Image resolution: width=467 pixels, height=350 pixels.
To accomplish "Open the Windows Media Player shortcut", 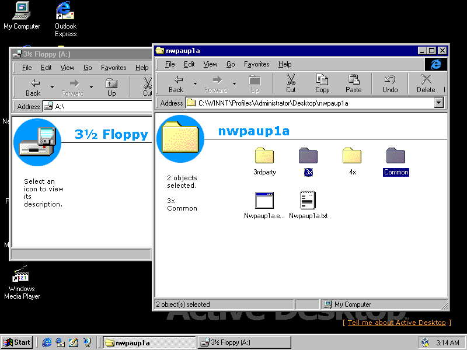I will click(22, 282).
